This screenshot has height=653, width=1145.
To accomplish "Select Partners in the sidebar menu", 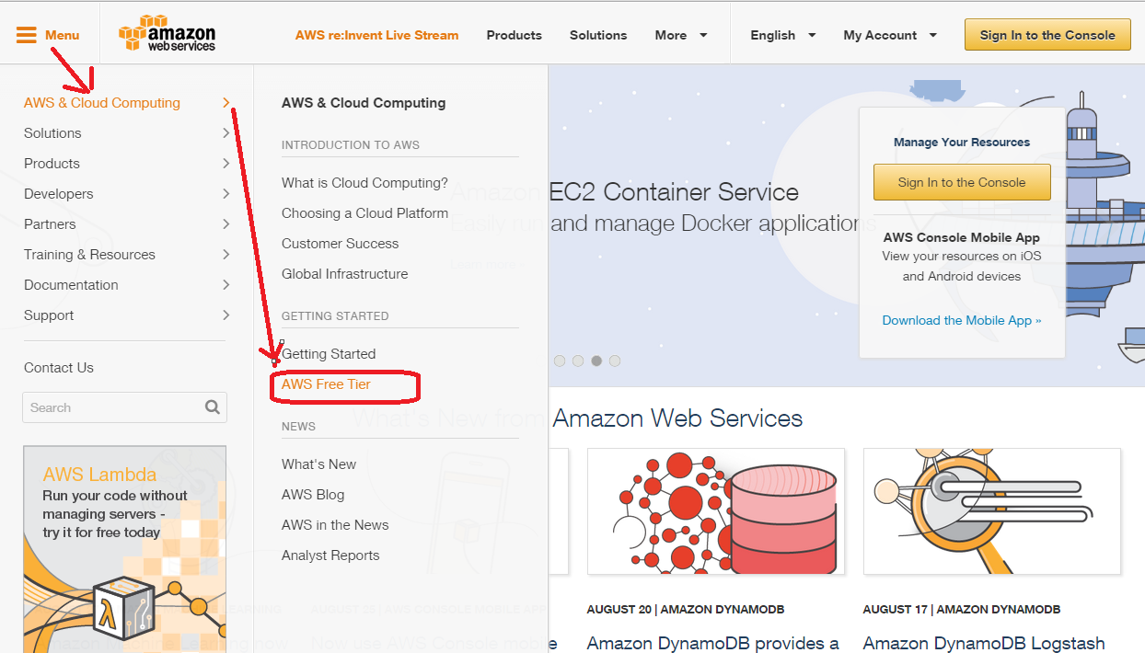I will pos(50,224).
